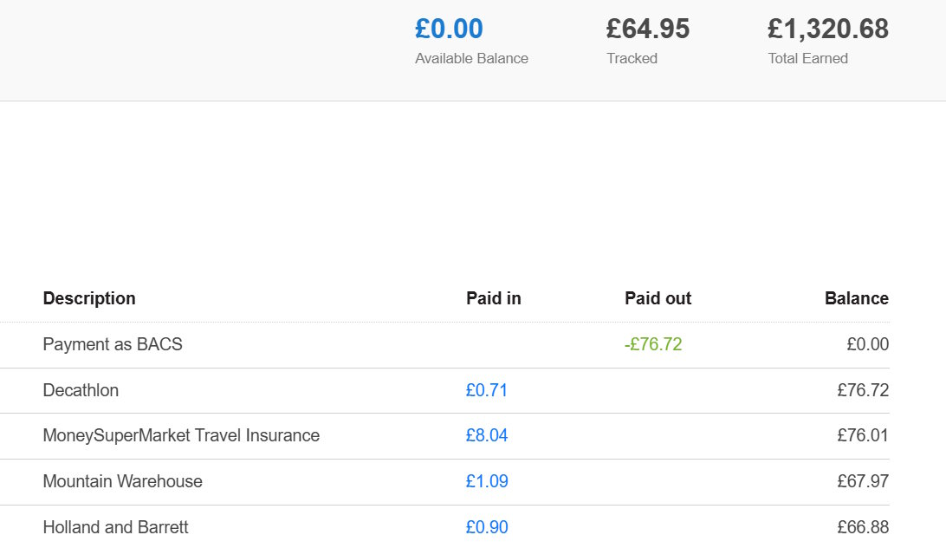Viewport: 946px width, 548px height.
Task: Open the £64.95 tracked amount
Action: pyautogui.click(x=647, y=29)
